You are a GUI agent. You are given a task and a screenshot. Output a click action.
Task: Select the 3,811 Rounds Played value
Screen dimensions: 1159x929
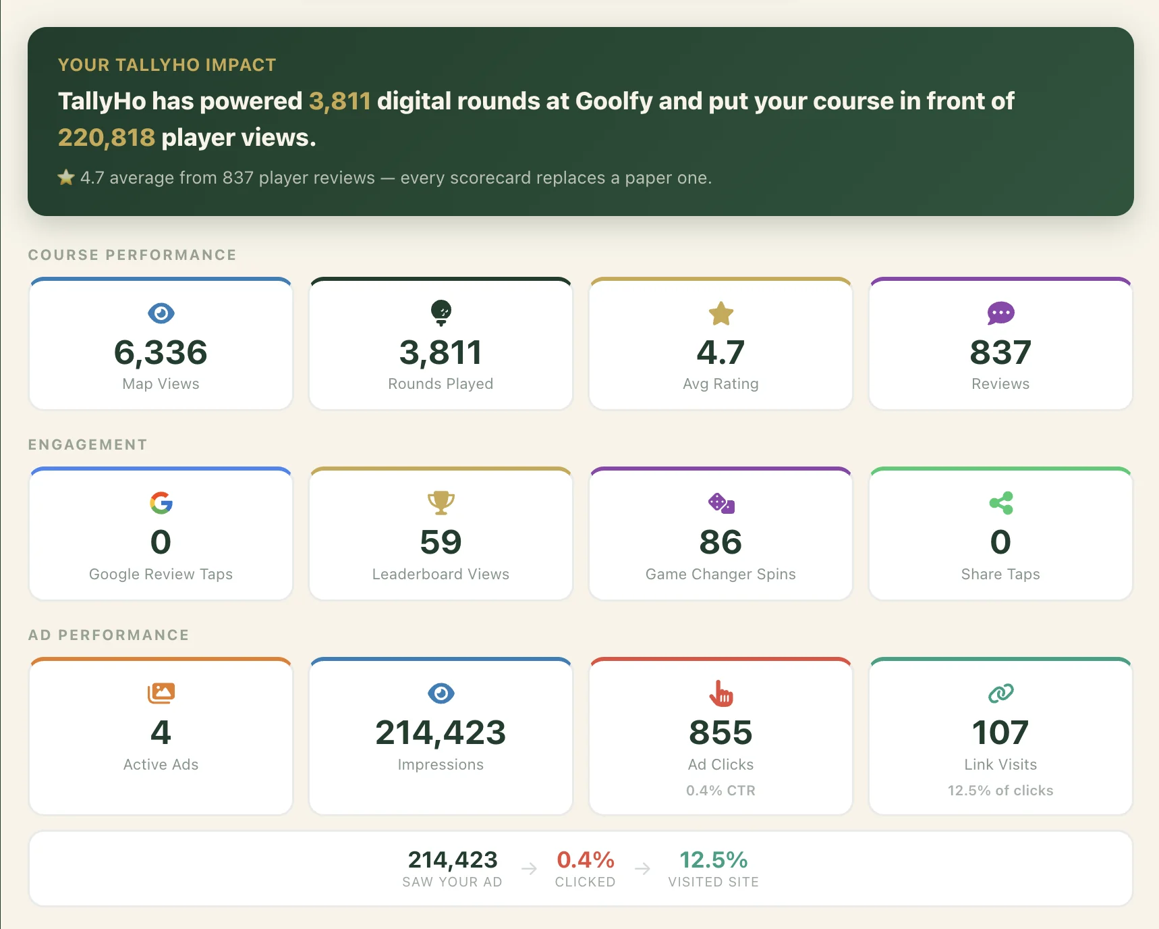click(441, 352)
